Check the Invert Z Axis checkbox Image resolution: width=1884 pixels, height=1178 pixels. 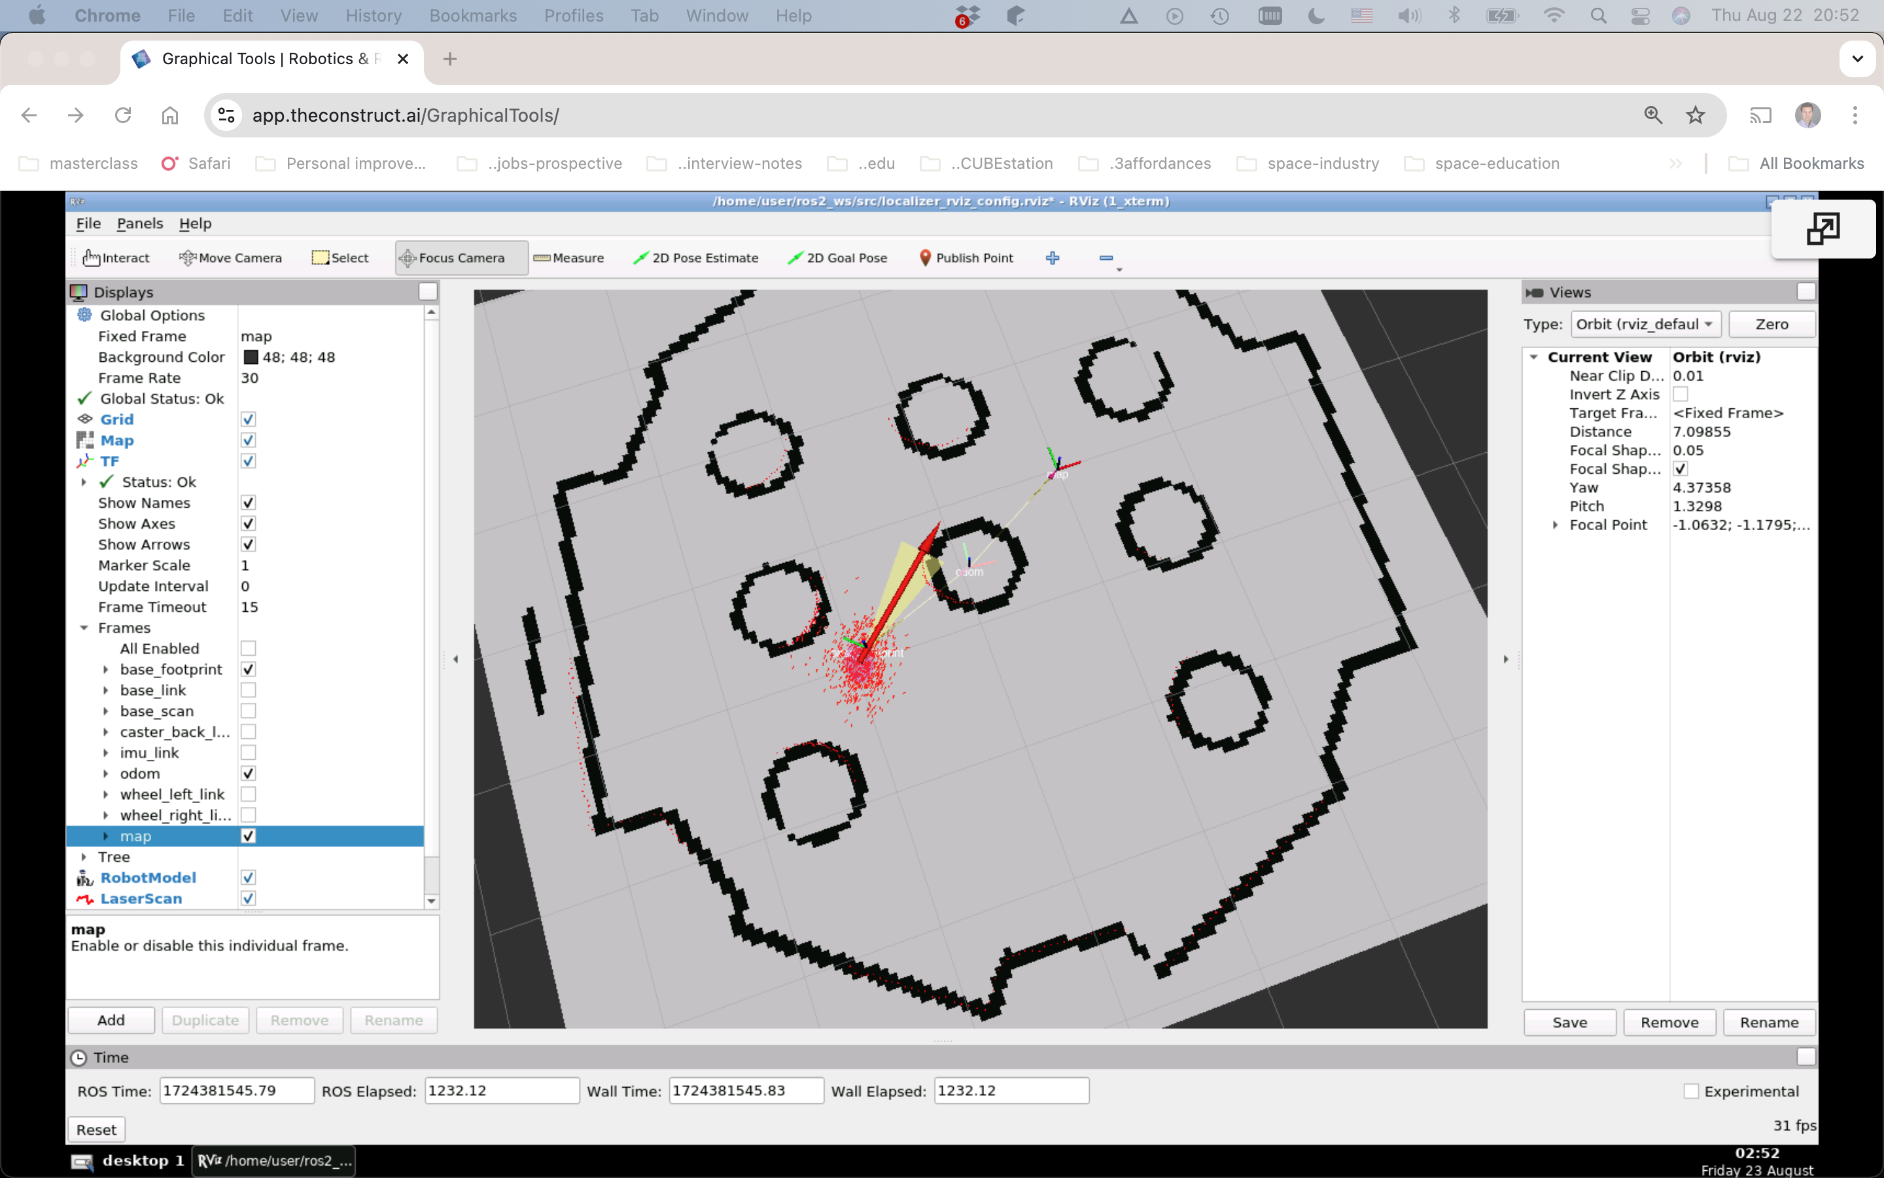click(x=1680, y=394)
